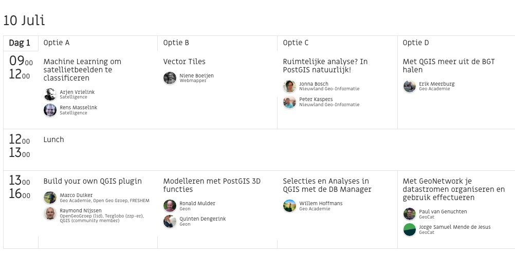Click Arjen Vrielink's avatar photo
Image resolution: width=515 pixels, height=257 pixels.
coord(50,94)
